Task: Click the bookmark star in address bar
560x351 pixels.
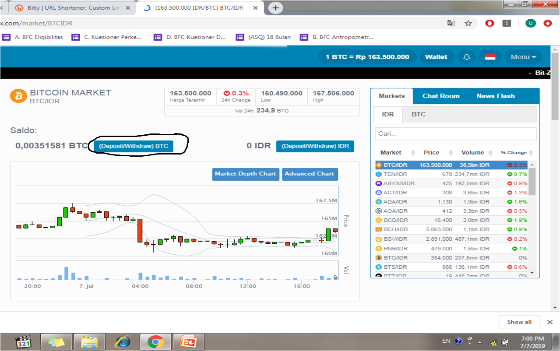Action: tap(468, 23)
